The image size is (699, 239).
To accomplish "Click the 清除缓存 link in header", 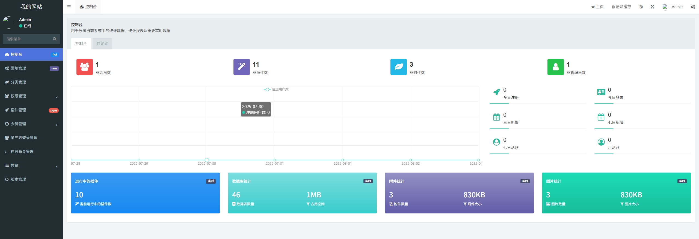I will 621,7.
